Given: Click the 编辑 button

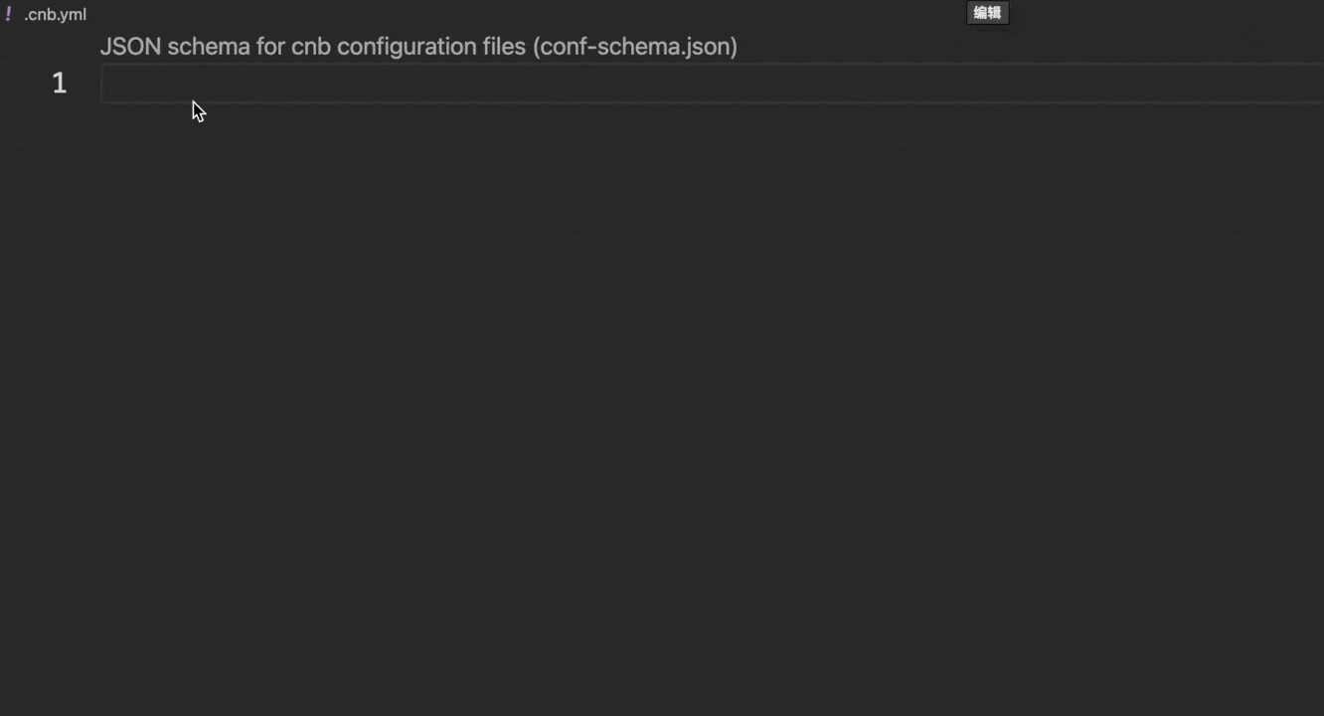Looking at the screenshot, I should 987,13.
